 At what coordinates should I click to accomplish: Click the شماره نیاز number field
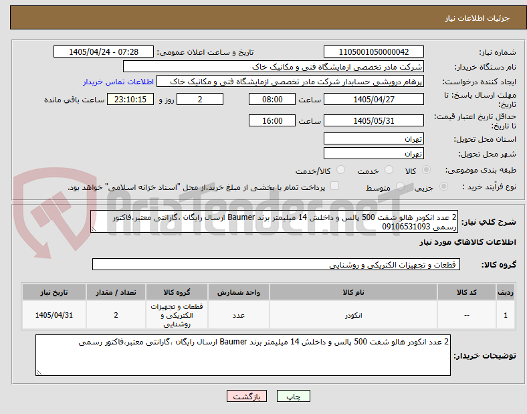374,52
